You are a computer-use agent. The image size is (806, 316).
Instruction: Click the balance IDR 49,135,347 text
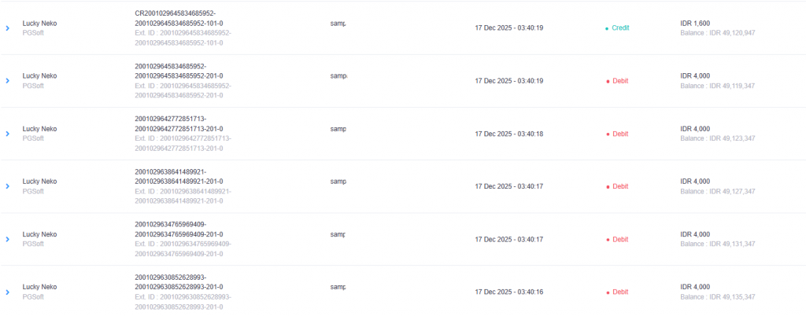click(718, 297)
